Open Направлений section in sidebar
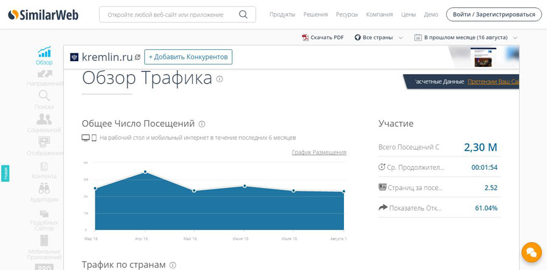 click(44, 78)
